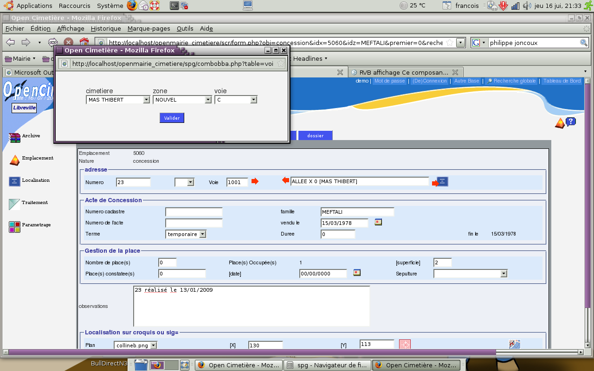Open the empty dropdown next to Numero field
Screen dimensions: 594x371
coord(184,182)
